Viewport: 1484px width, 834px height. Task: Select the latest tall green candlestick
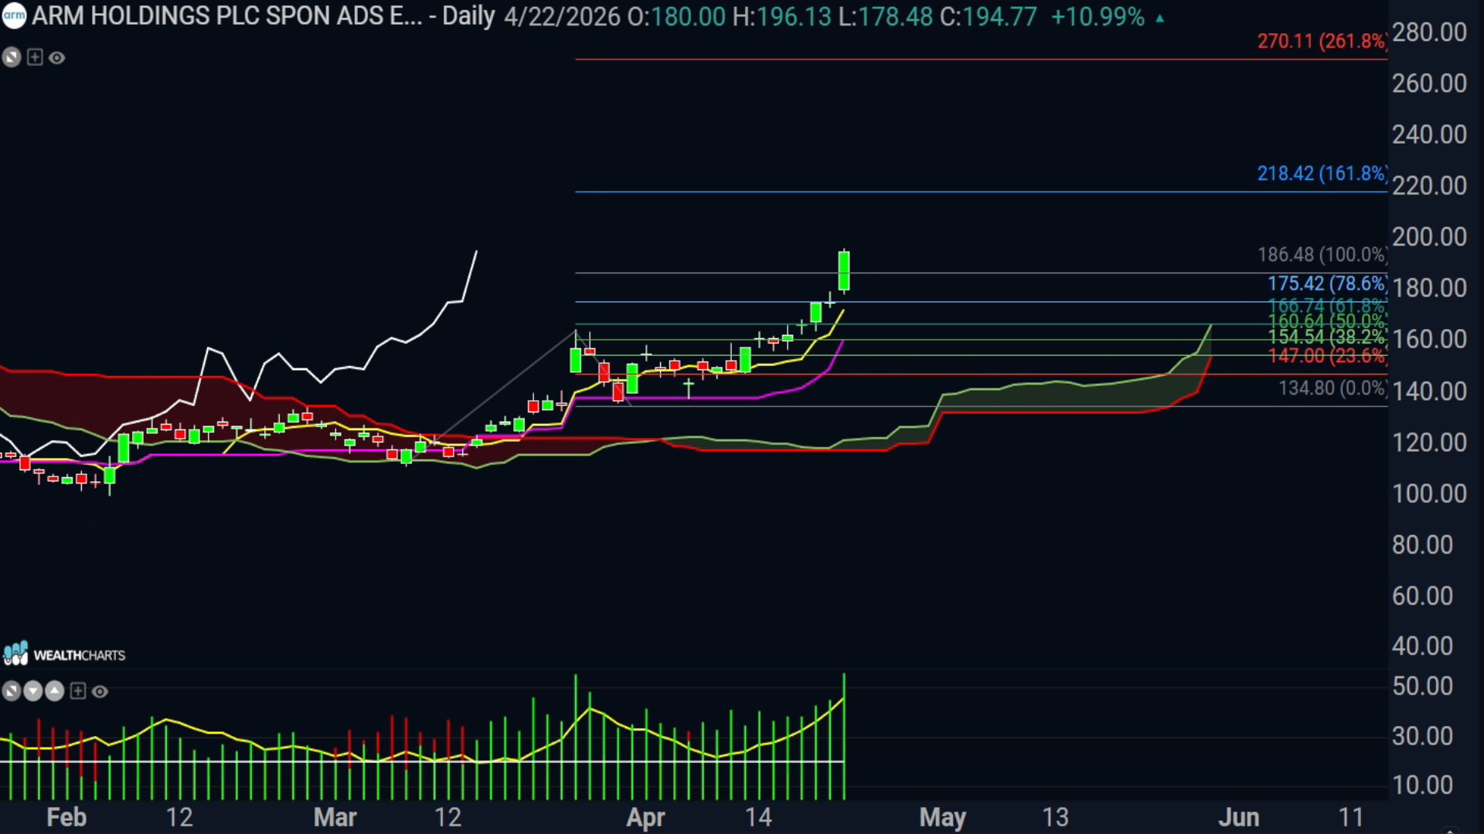(x=844, y=270)
